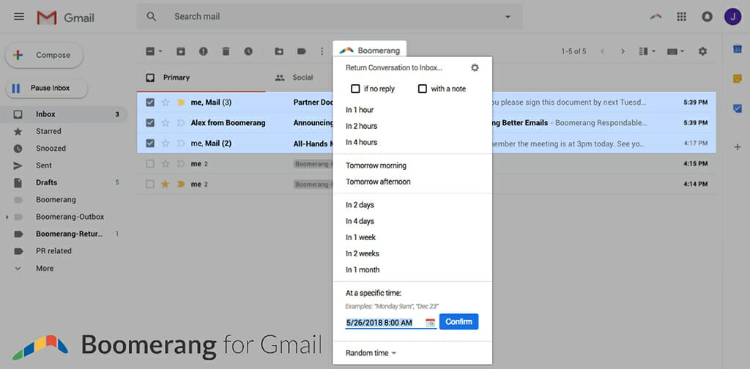Image resolution: width=750 pixels, height=369 pixels.
Task: Toggle the select-all checkbox in toolbar
Action: pos(150,51)
